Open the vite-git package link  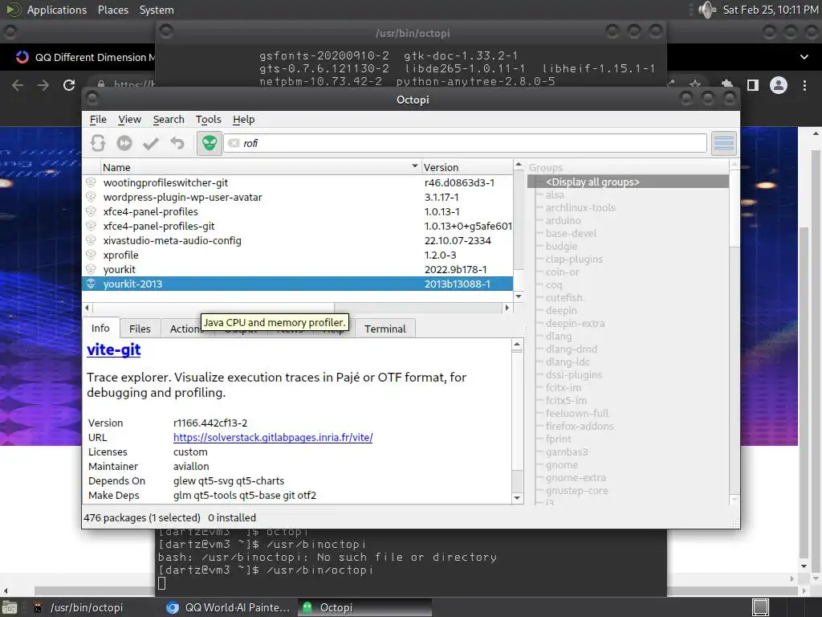(x=114, y=349)
